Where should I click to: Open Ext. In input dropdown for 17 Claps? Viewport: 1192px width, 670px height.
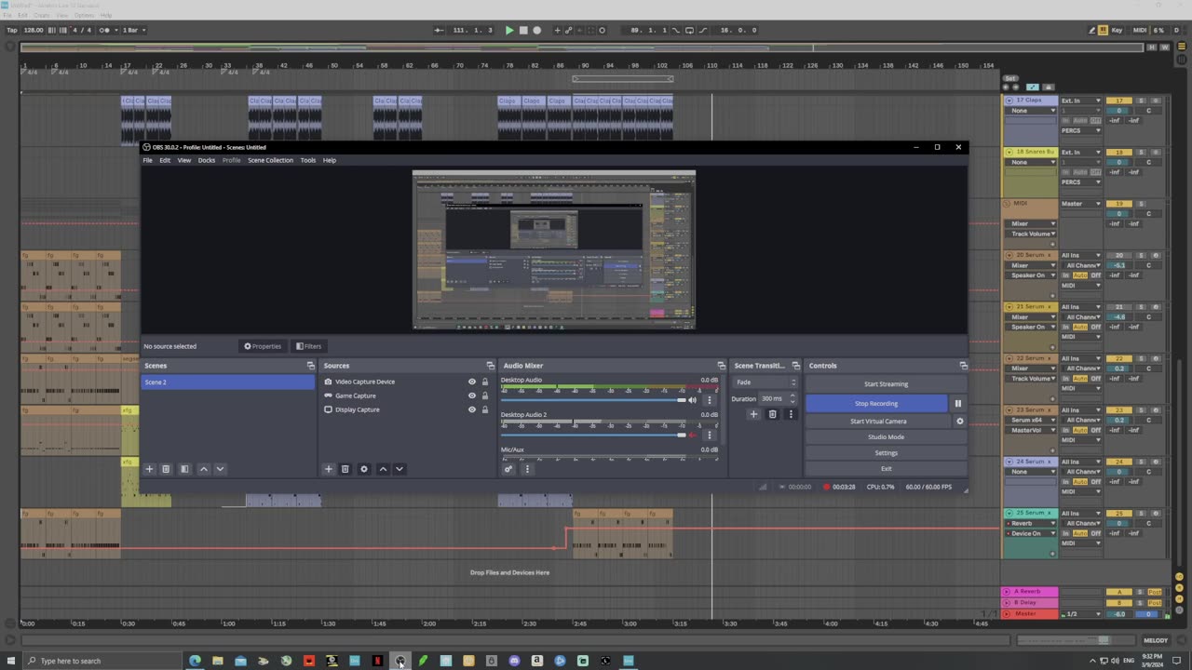(1080, 100)
